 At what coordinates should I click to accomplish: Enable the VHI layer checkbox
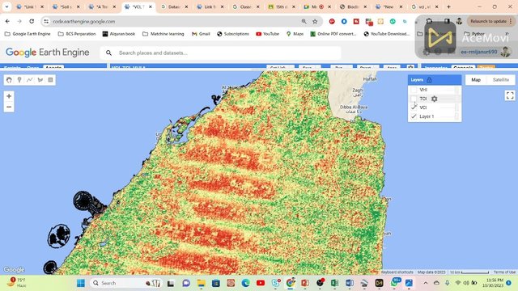tap(414, 90)
